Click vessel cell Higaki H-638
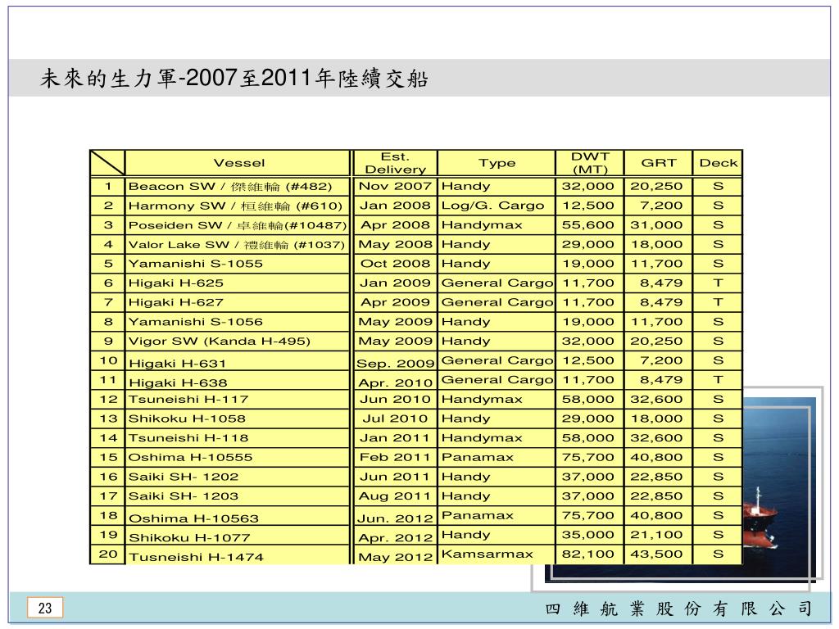Viewport: 839px width, 629px height. [238, 380]
